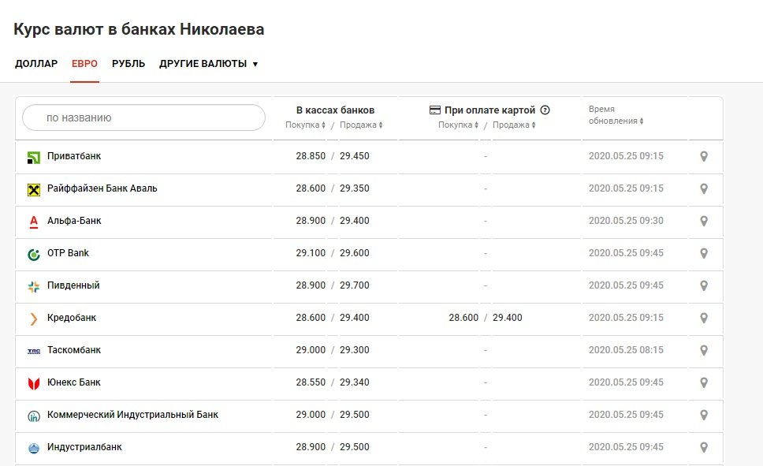763x466 pixels.
Task: Sort by cash Покупка rate
Action: [x=306, y=125]
